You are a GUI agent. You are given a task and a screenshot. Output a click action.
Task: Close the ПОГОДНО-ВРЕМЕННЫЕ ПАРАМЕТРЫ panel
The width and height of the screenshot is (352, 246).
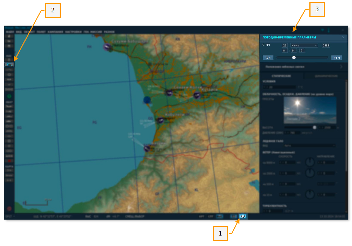(x=343, y=37)
